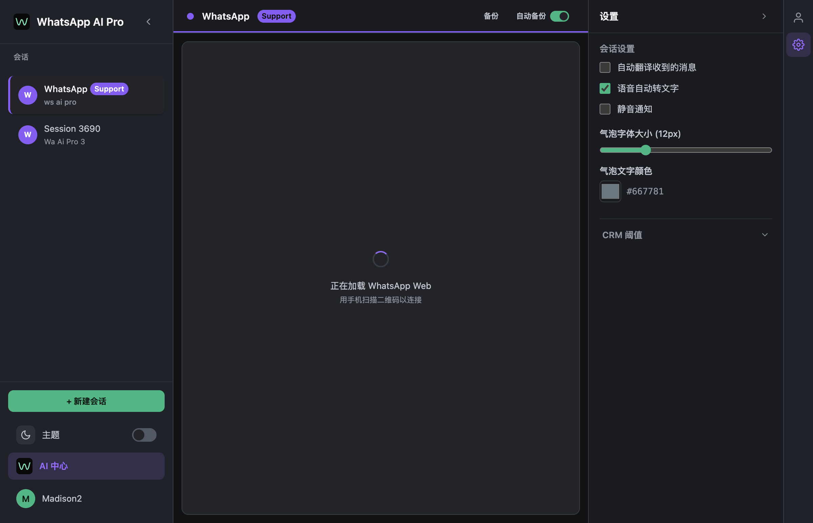Click the 设置 panel title text
The image size is (813, 523).
pos(609,16)
